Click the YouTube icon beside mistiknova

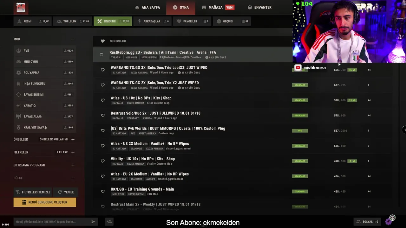tap(298, 67)
